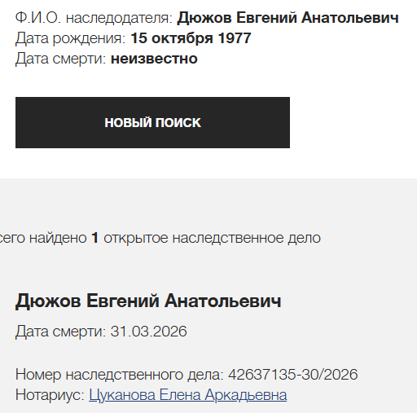Select the bold testator name at top

pos(288,18)
